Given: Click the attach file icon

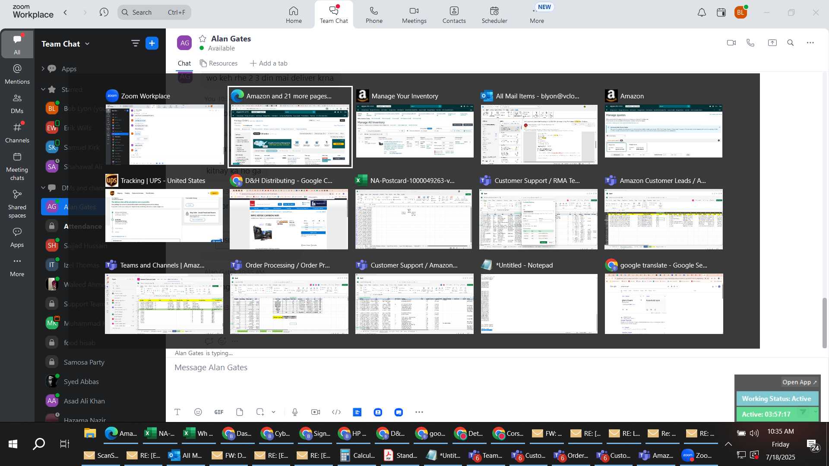Looking at the screenshot, I should (240, 412).
